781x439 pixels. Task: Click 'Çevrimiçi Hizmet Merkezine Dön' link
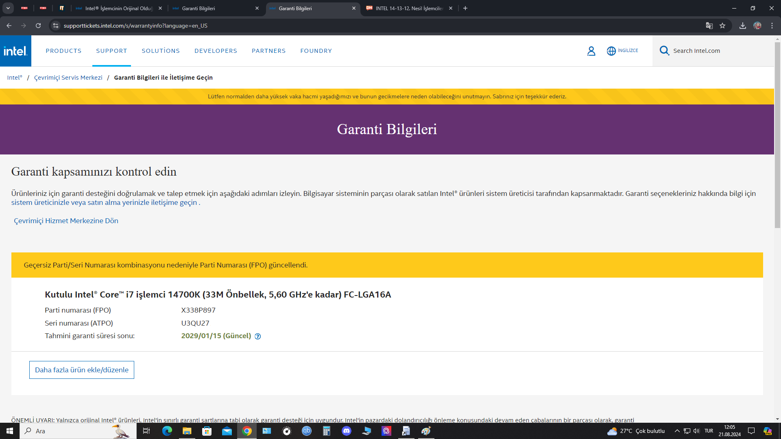pyautogui.click(x=66, y=221)
